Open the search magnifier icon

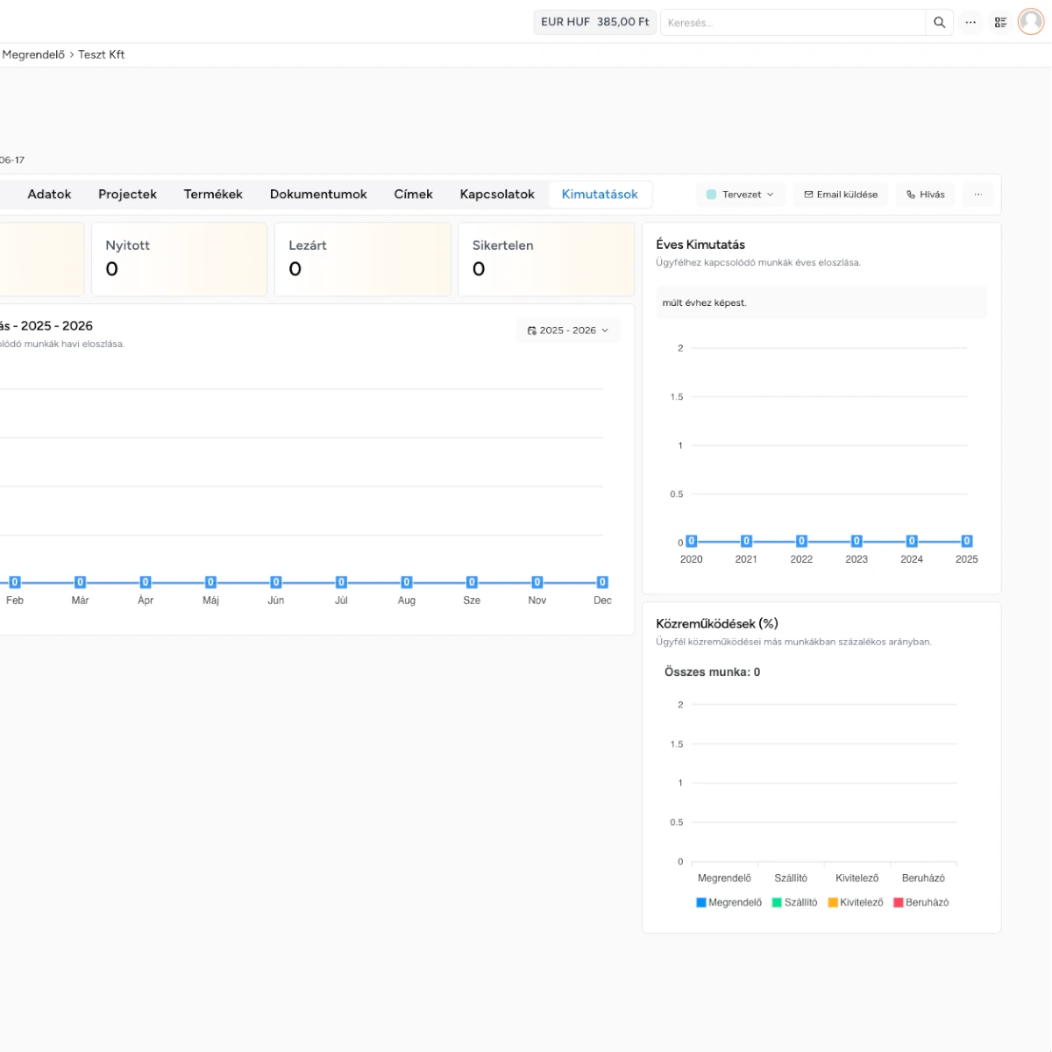[x=939, y=22]
